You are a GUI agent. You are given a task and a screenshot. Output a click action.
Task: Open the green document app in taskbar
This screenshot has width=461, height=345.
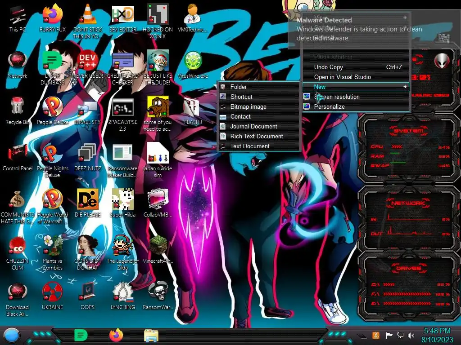click(81, 335)
